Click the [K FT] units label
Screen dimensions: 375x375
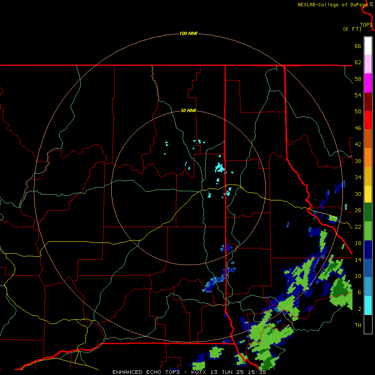352,29
